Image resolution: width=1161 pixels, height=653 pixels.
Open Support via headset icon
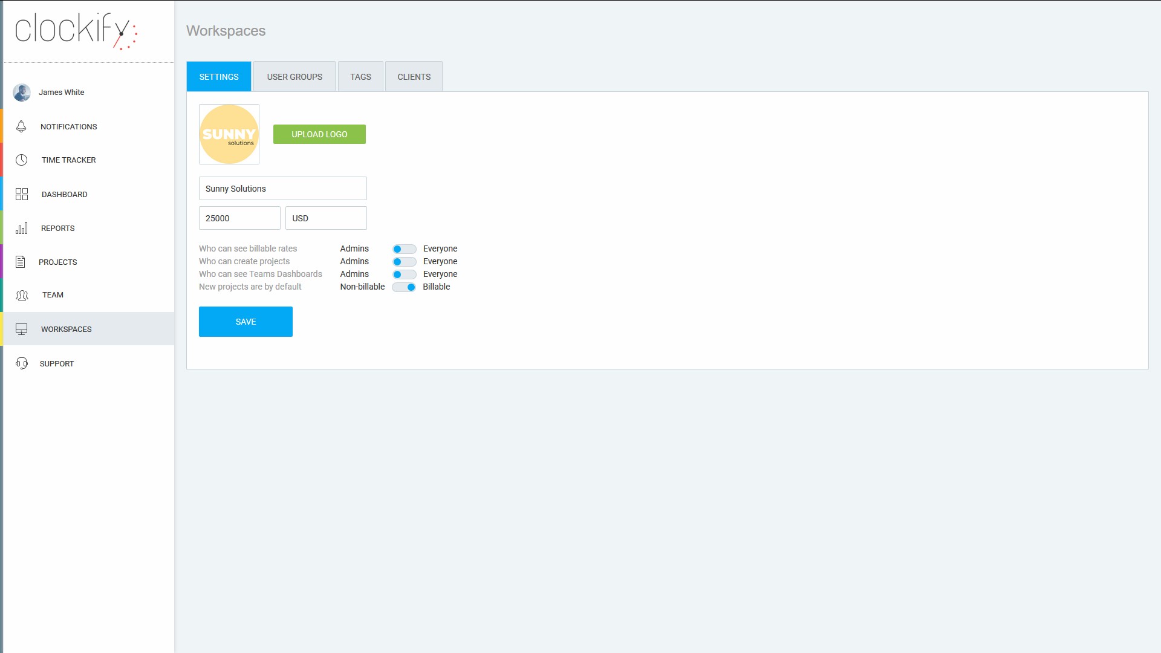22,363
